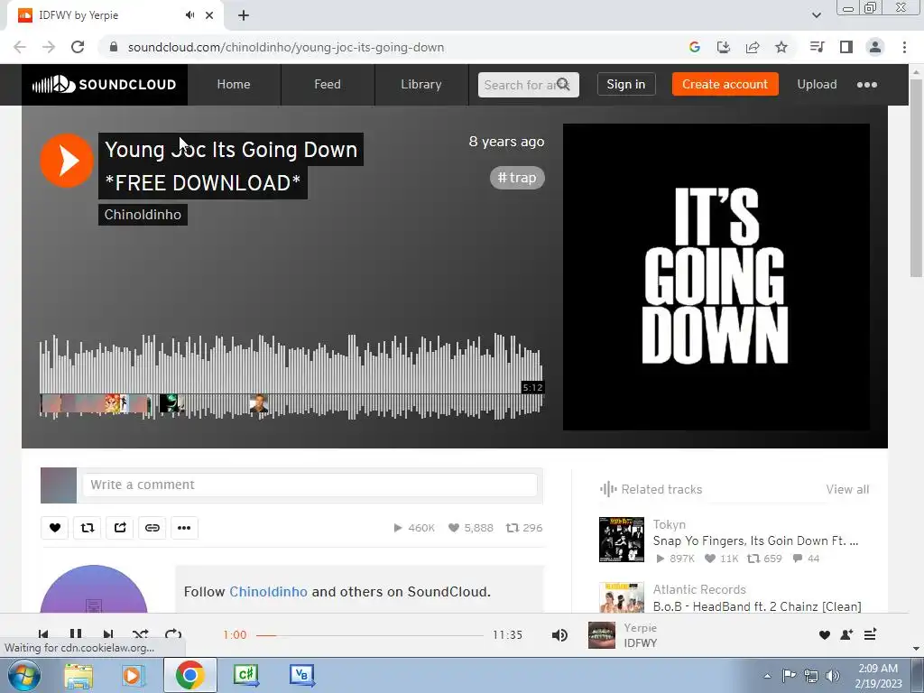Open the header three-dots settings menu
Screen dimensions: 924x693
point(867,84)
